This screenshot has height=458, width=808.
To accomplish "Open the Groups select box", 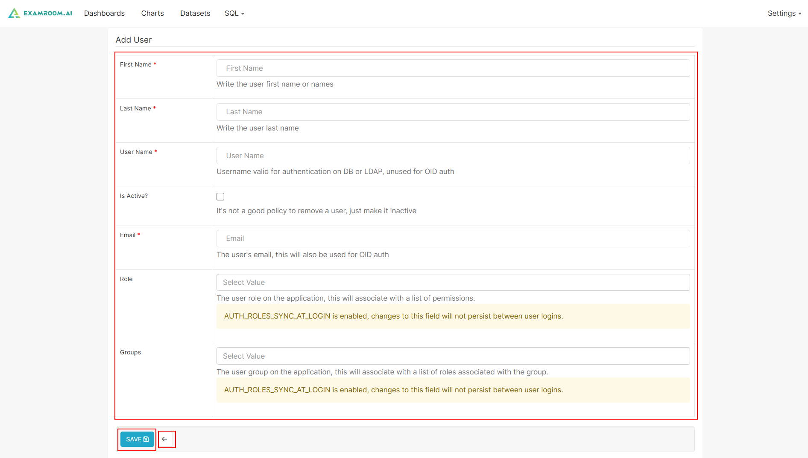I will pyautogui.click(x=453, y=356).
